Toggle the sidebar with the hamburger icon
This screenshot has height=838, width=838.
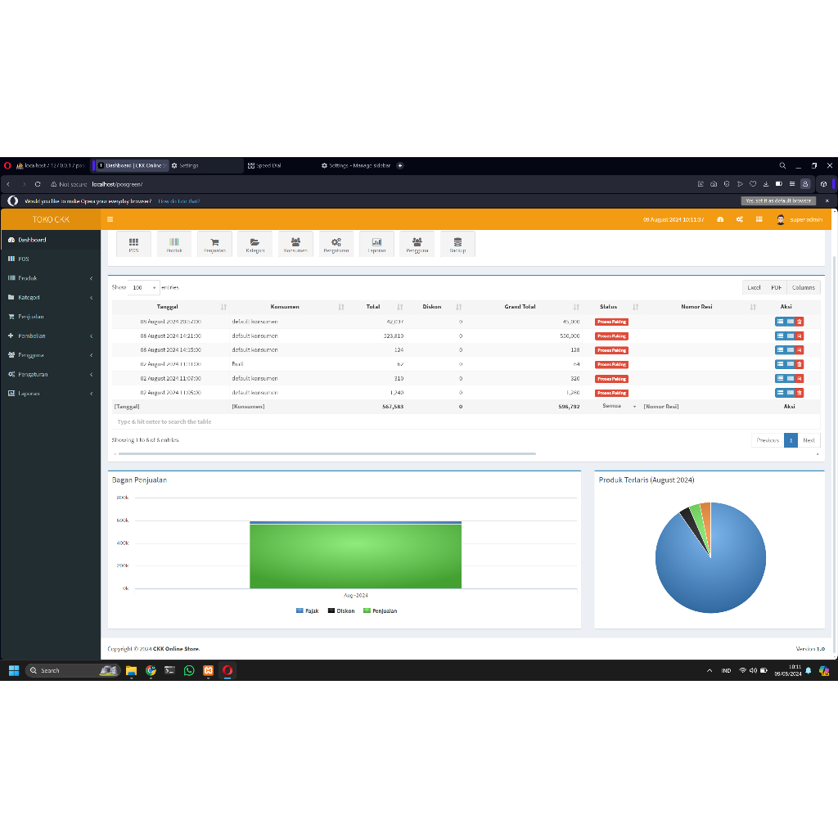110,219
